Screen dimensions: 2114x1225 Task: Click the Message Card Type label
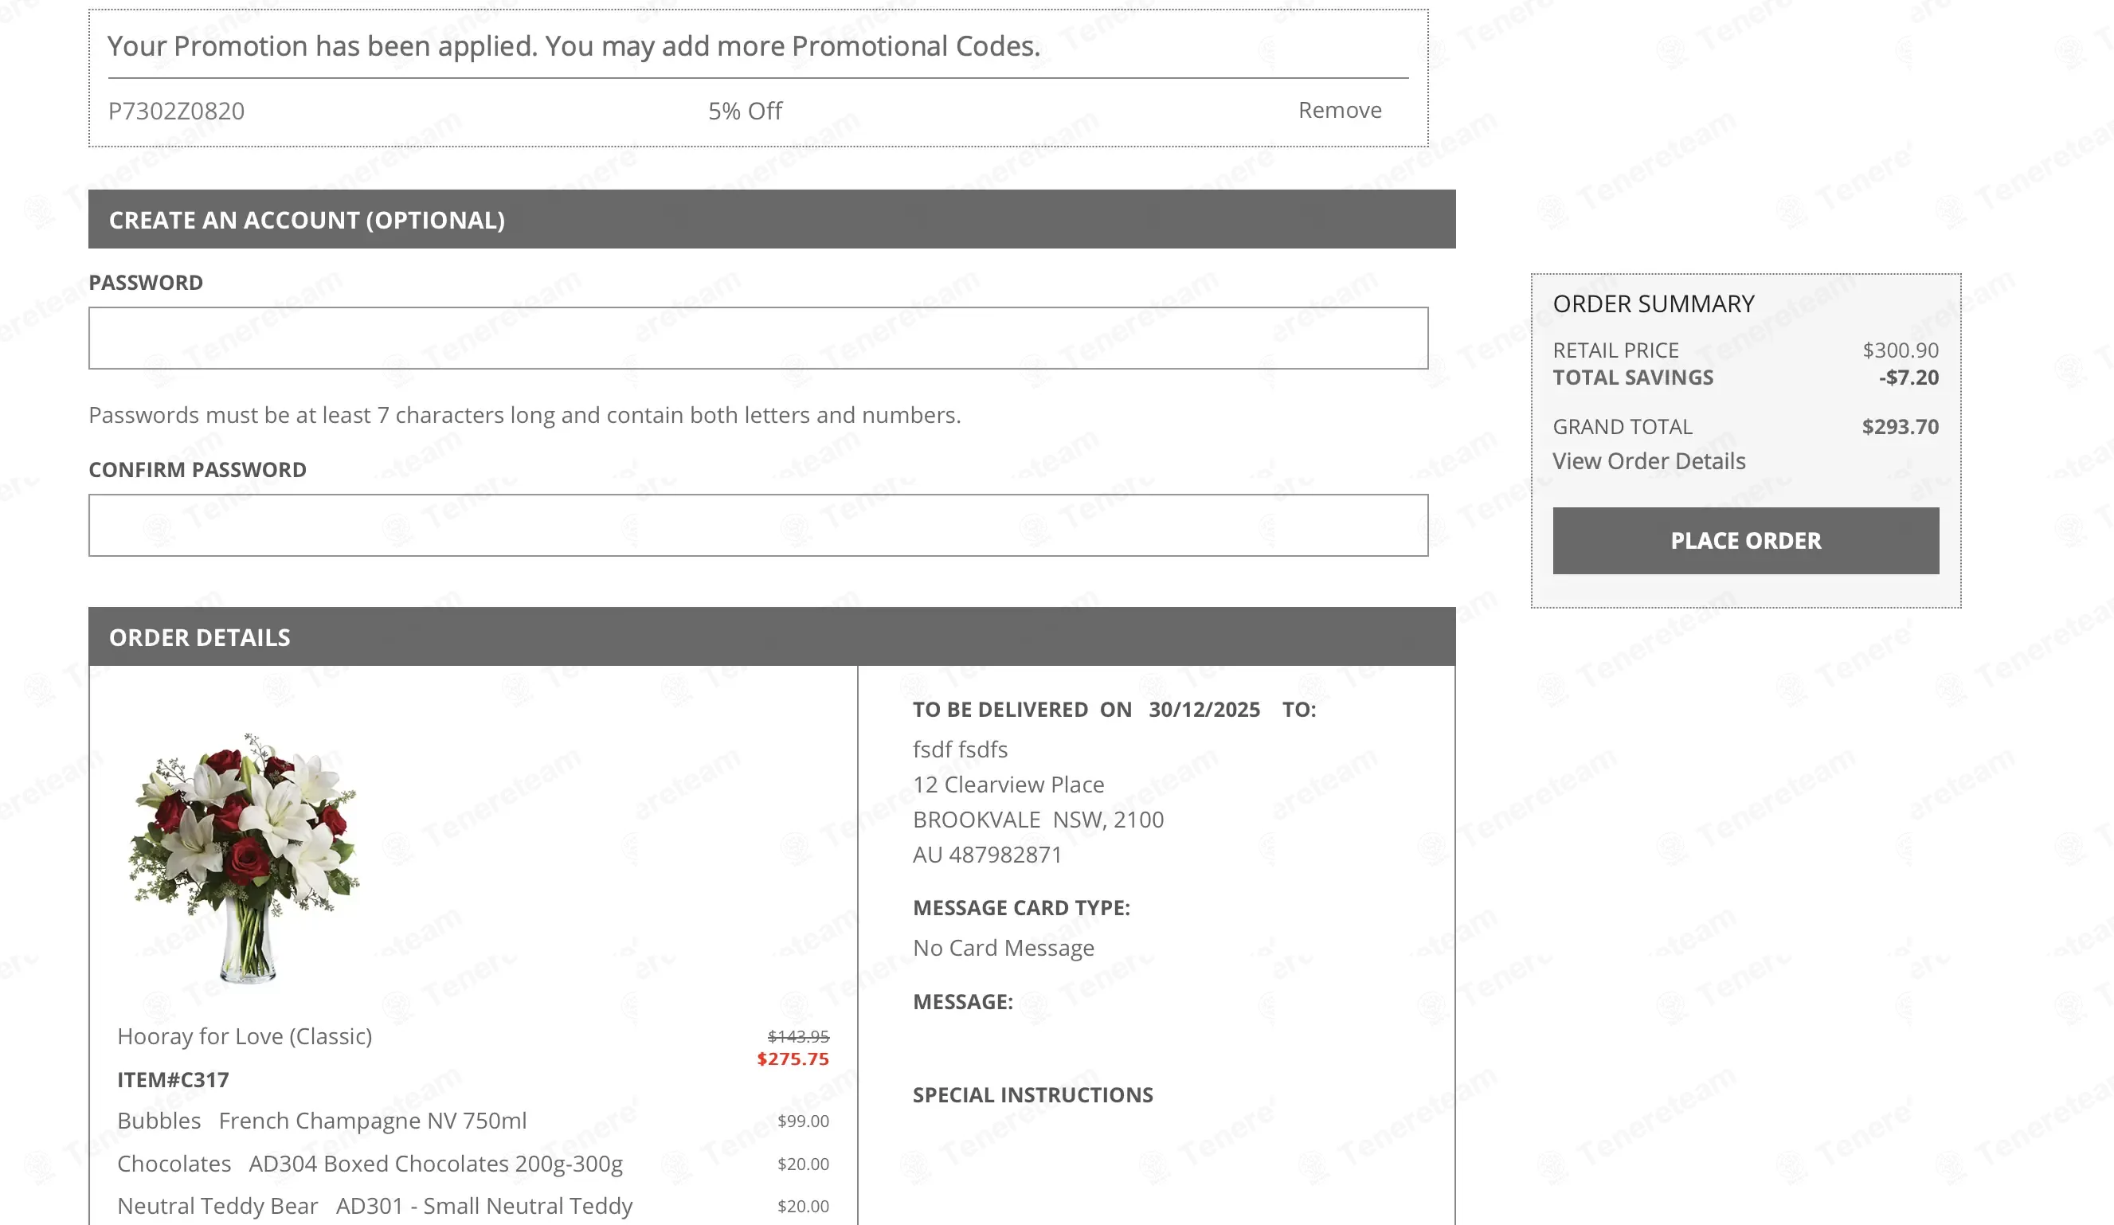1021,908
